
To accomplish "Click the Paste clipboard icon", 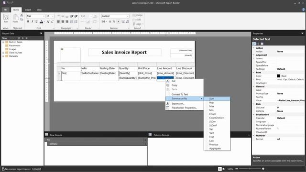I will [15, 19].
